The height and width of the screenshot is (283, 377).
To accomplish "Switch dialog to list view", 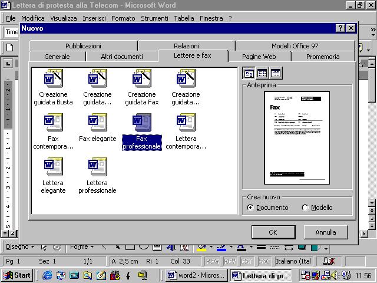I will pyautogui.click(x=262, y=73).
